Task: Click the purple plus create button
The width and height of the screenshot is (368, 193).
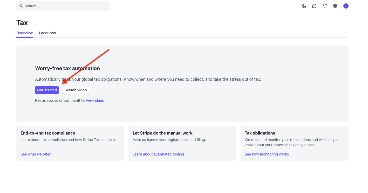Action: 346,6
